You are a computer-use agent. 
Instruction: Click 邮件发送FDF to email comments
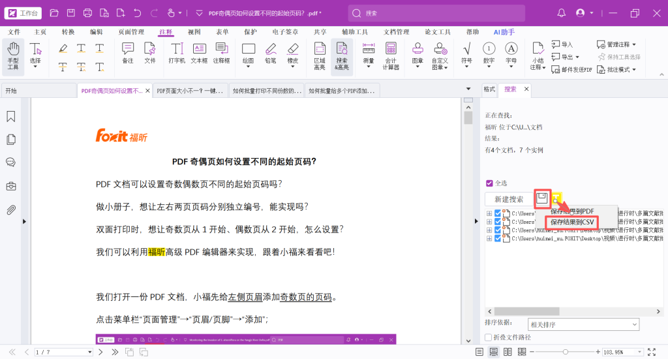click(571, 69)
